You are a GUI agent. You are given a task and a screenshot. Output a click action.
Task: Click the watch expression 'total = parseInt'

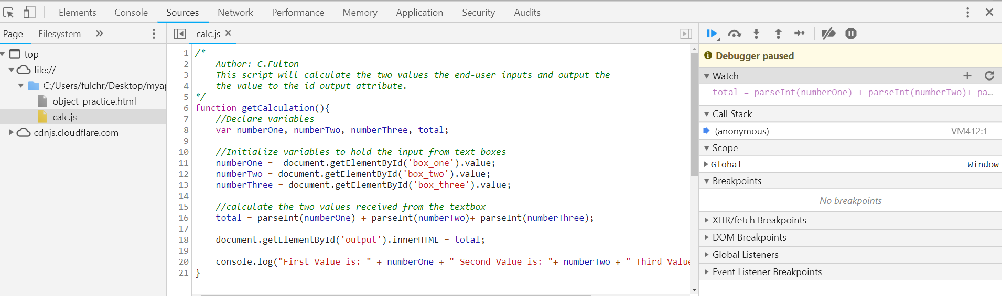tap(853, 93)
